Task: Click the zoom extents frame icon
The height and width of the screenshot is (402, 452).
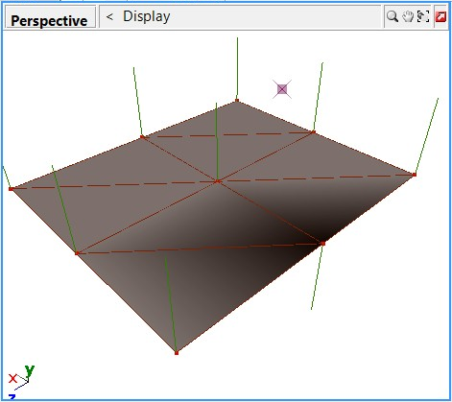Action: pos(423,16)
